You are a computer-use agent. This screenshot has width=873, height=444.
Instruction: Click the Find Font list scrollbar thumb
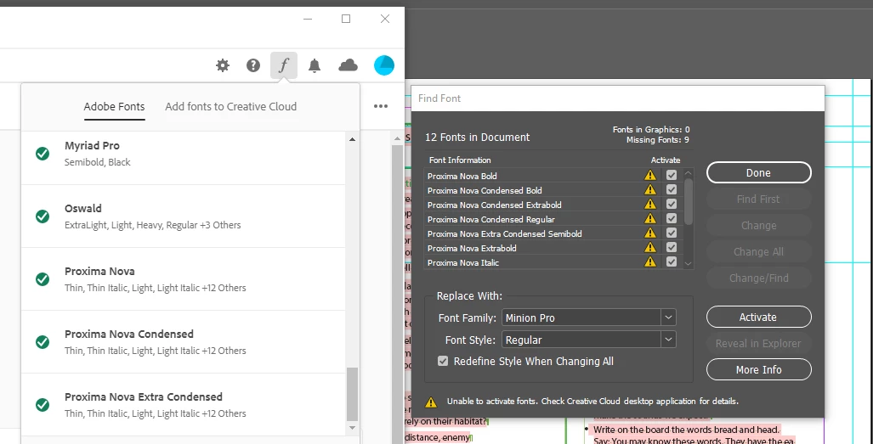click(x=689, y=201)
